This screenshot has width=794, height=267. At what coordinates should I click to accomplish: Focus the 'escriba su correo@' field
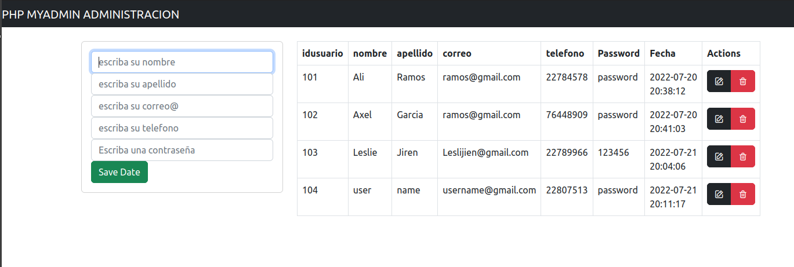tap(182, 106)
